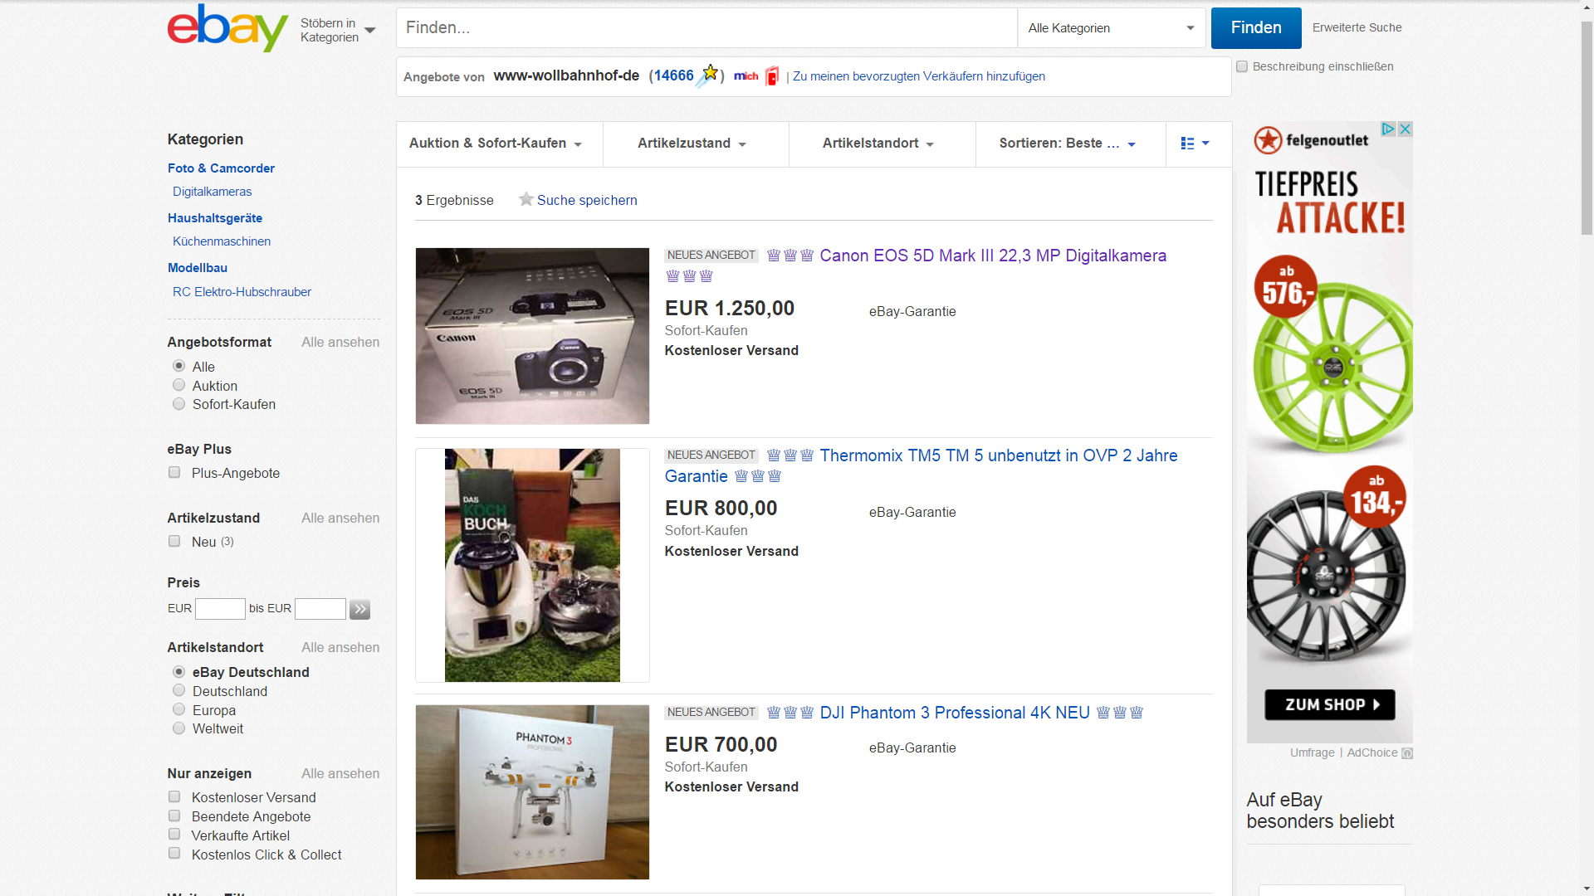
Task: Click the Suche speichern link
Action: click(x=587, y=200)
